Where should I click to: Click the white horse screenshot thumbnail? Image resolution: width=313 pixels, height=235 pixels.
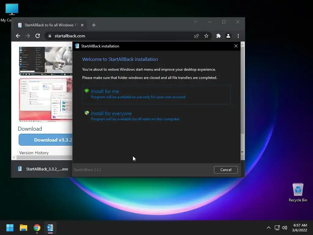click(x=46, y=61)
